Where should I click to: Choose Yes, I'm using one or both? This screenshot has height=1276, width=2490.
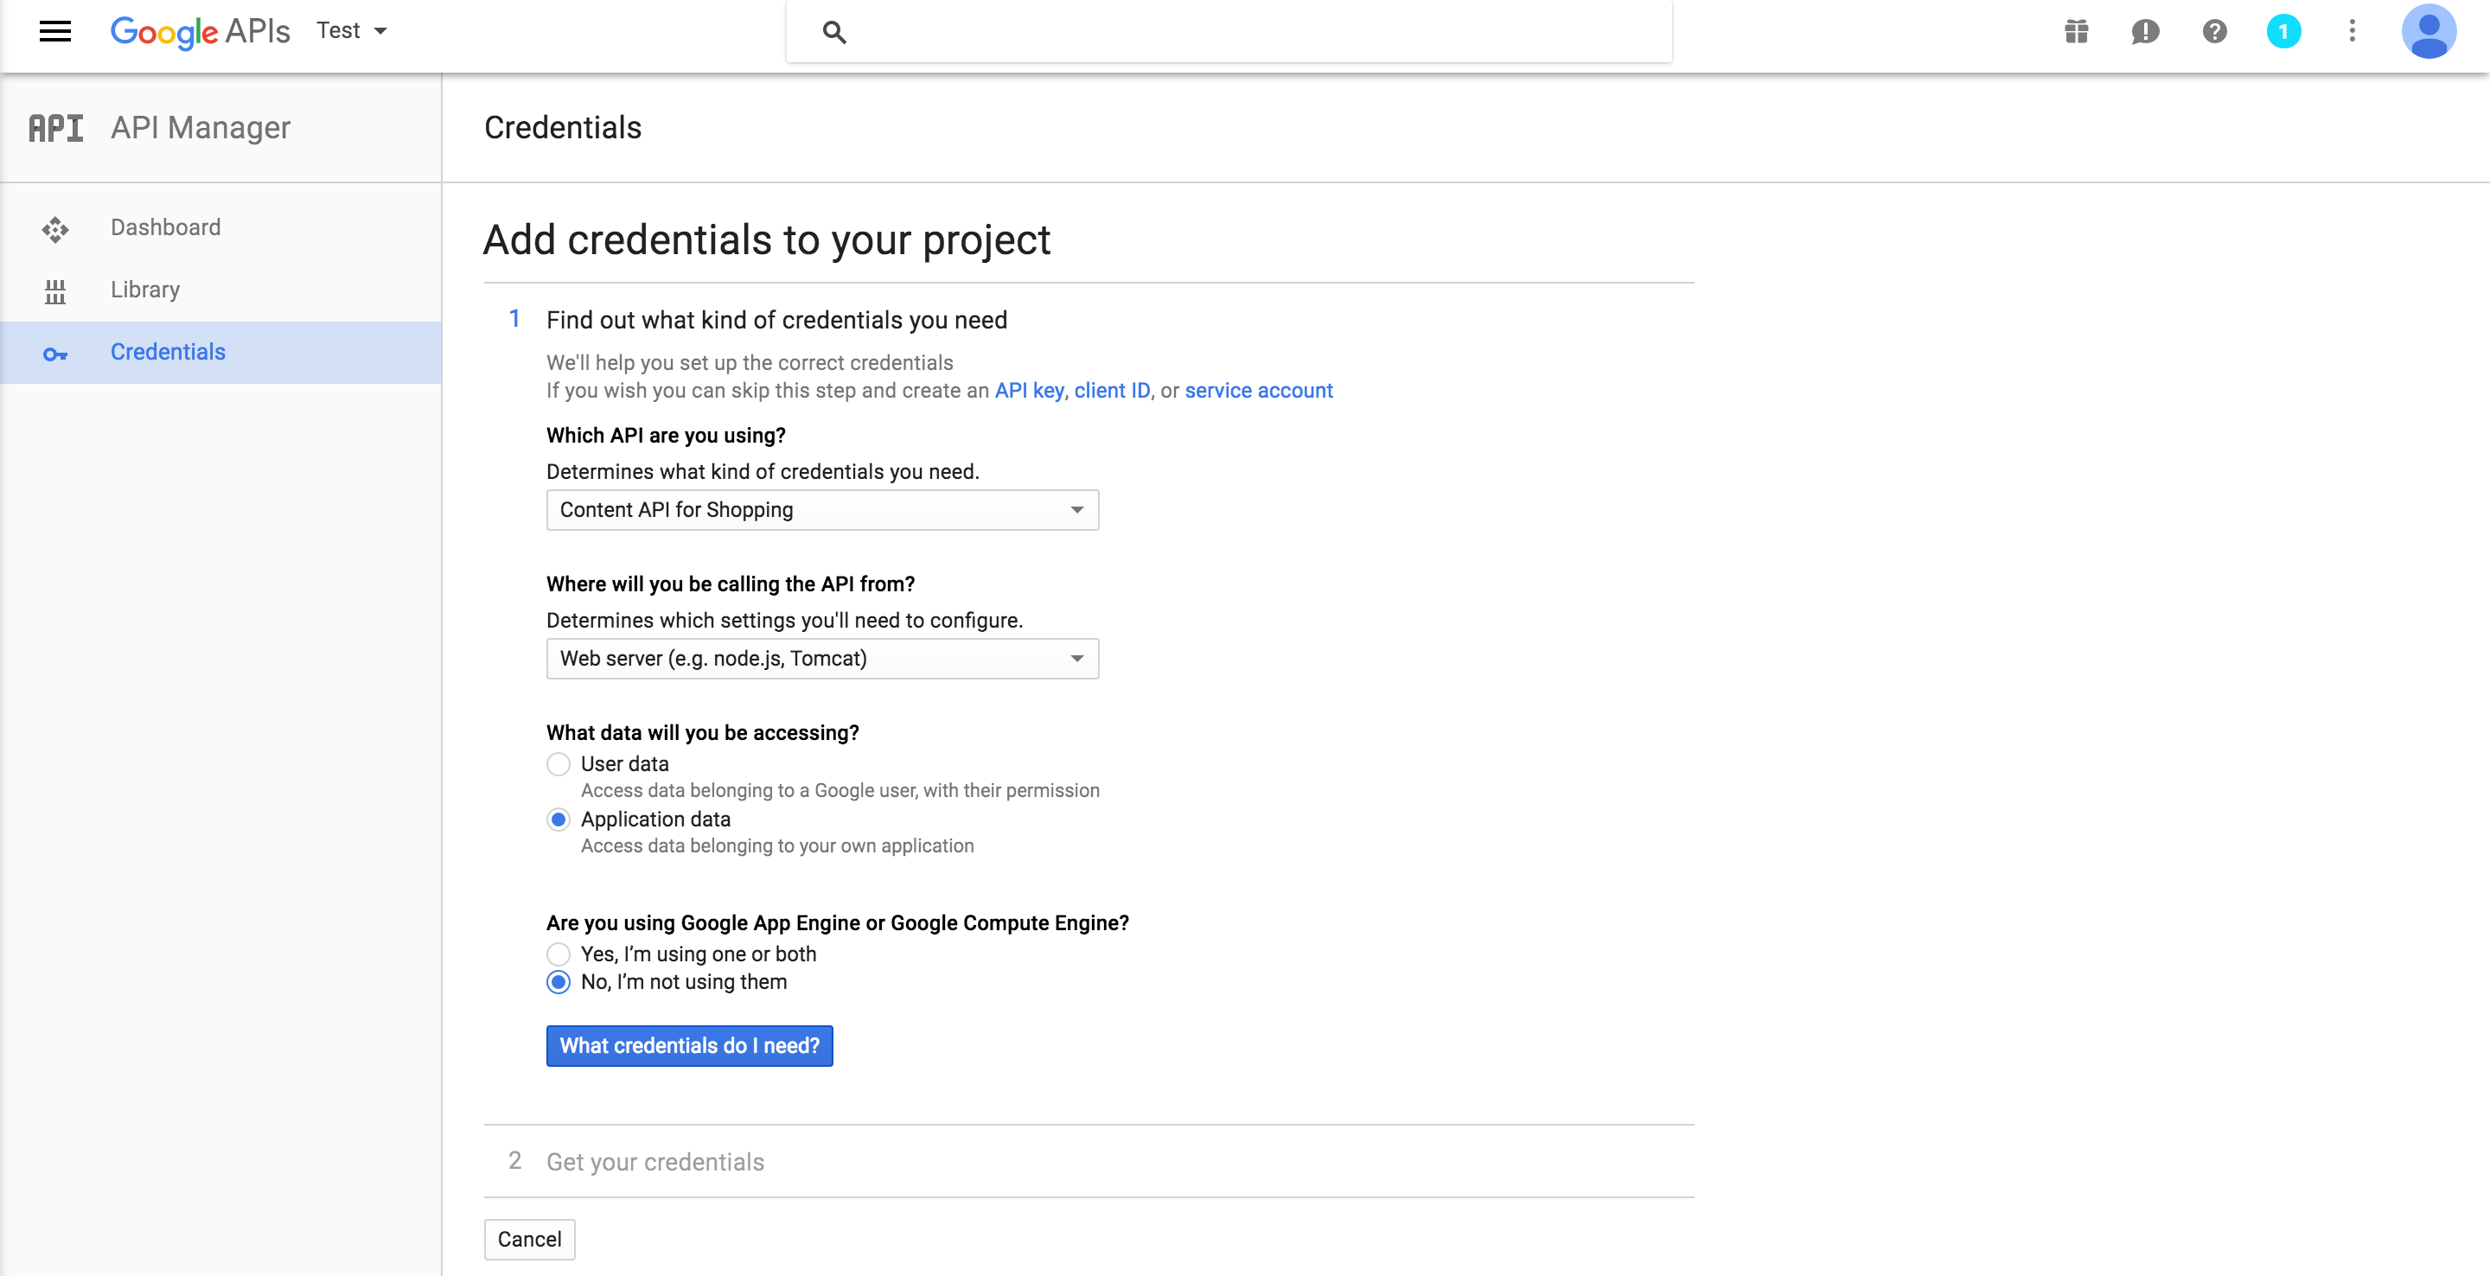coord(558,954)
